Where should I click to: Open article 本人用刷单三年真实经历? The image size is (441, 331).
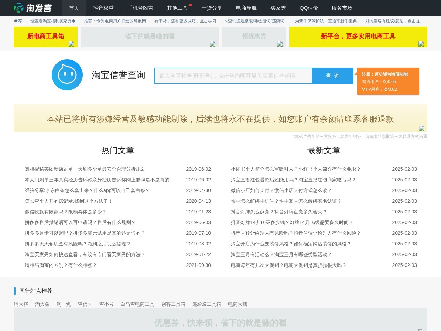coord(97,180)
